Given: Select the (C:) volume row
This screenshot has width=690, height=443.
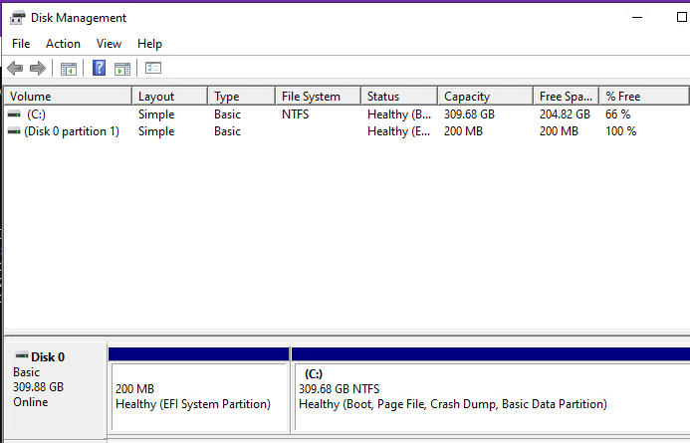Looking at the screenshot, I should click(x=346, y=114).
